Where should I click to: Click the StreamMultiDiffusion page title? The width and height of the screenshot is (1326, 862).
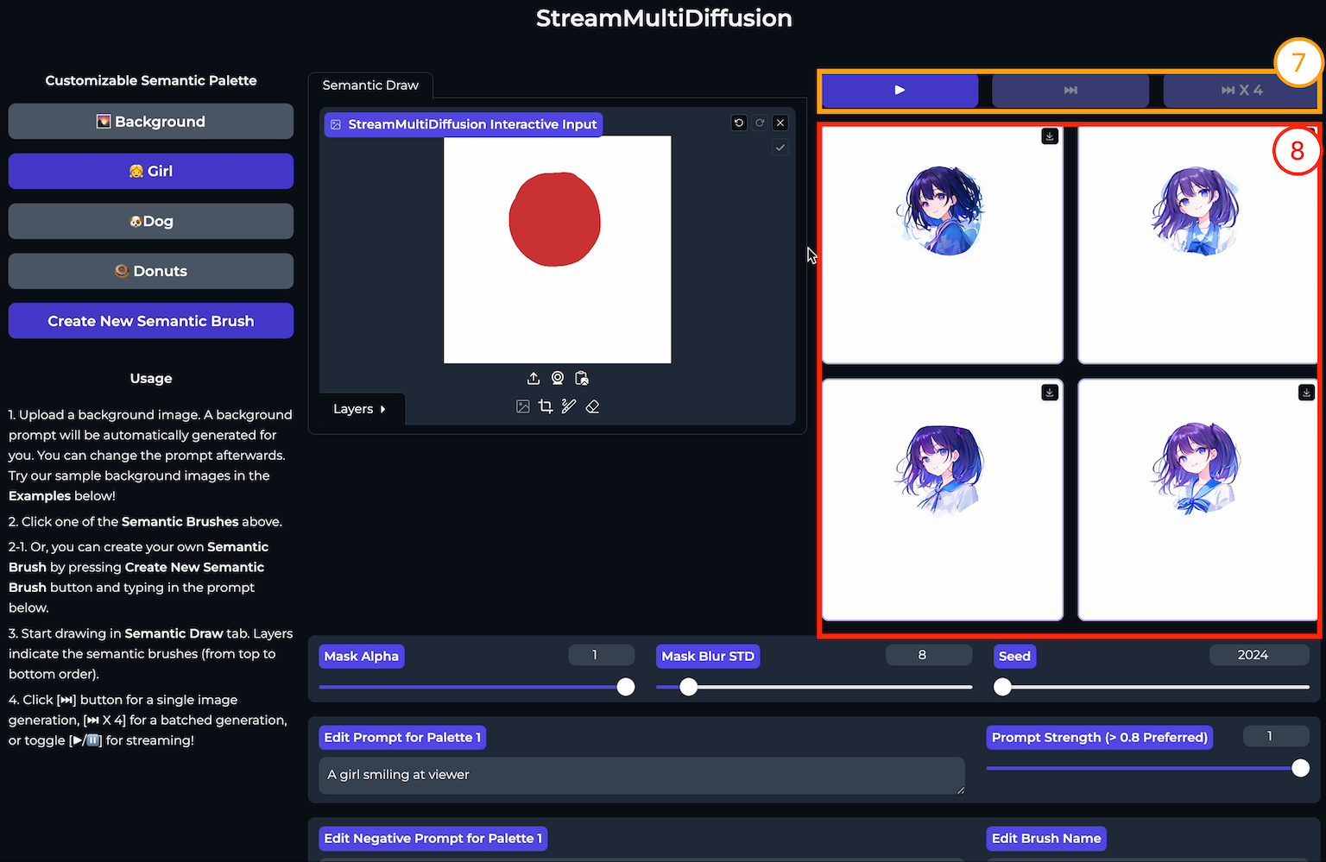[664, 18]
